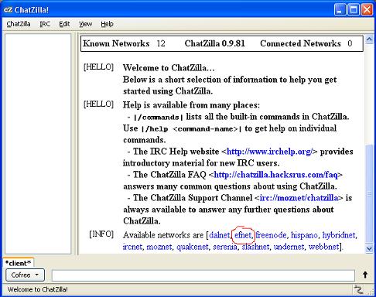Click the Welcome to ChatZilla status bar text
This screenshot has width=376, height=297.
pyautogui.click(x=38, y=289)
